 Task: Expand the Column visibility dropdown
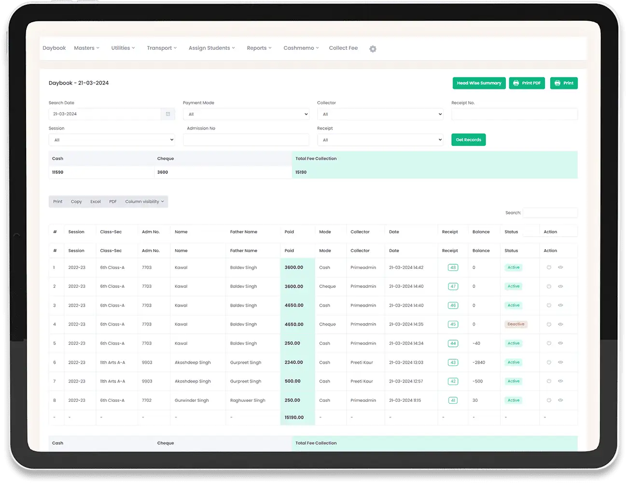[144, 201]
